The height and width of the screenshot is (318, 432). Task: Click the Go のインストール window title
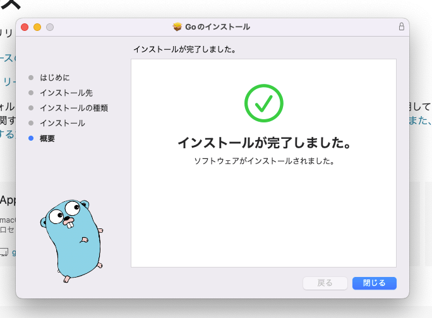217,27
